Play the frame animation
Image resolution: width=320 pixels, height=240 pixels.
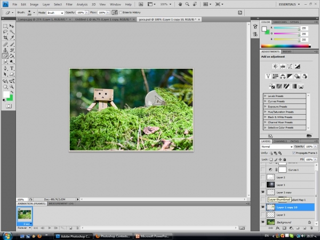point(50,228)
